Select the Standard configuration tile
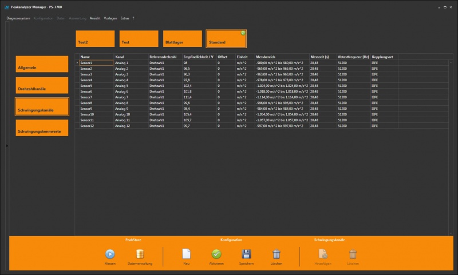Screen dimensions: 458x275 click(227, 39)
